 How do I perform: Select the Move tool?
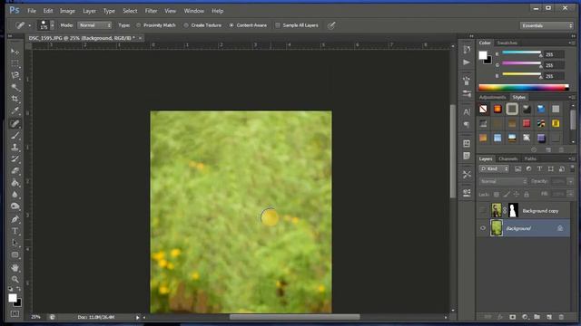pyautogui.click(x=15, y=52)
